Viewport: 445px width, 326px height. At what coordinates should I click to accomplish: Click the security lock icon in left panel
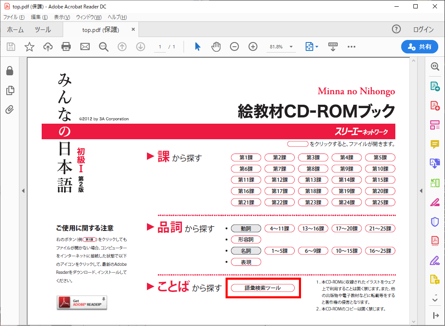point(10,71)
